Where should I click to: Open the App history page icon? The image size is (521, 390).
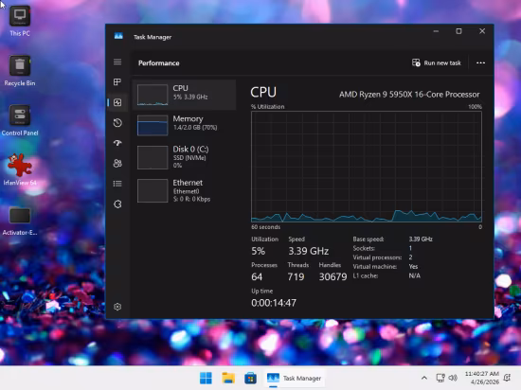pos(117,123)
